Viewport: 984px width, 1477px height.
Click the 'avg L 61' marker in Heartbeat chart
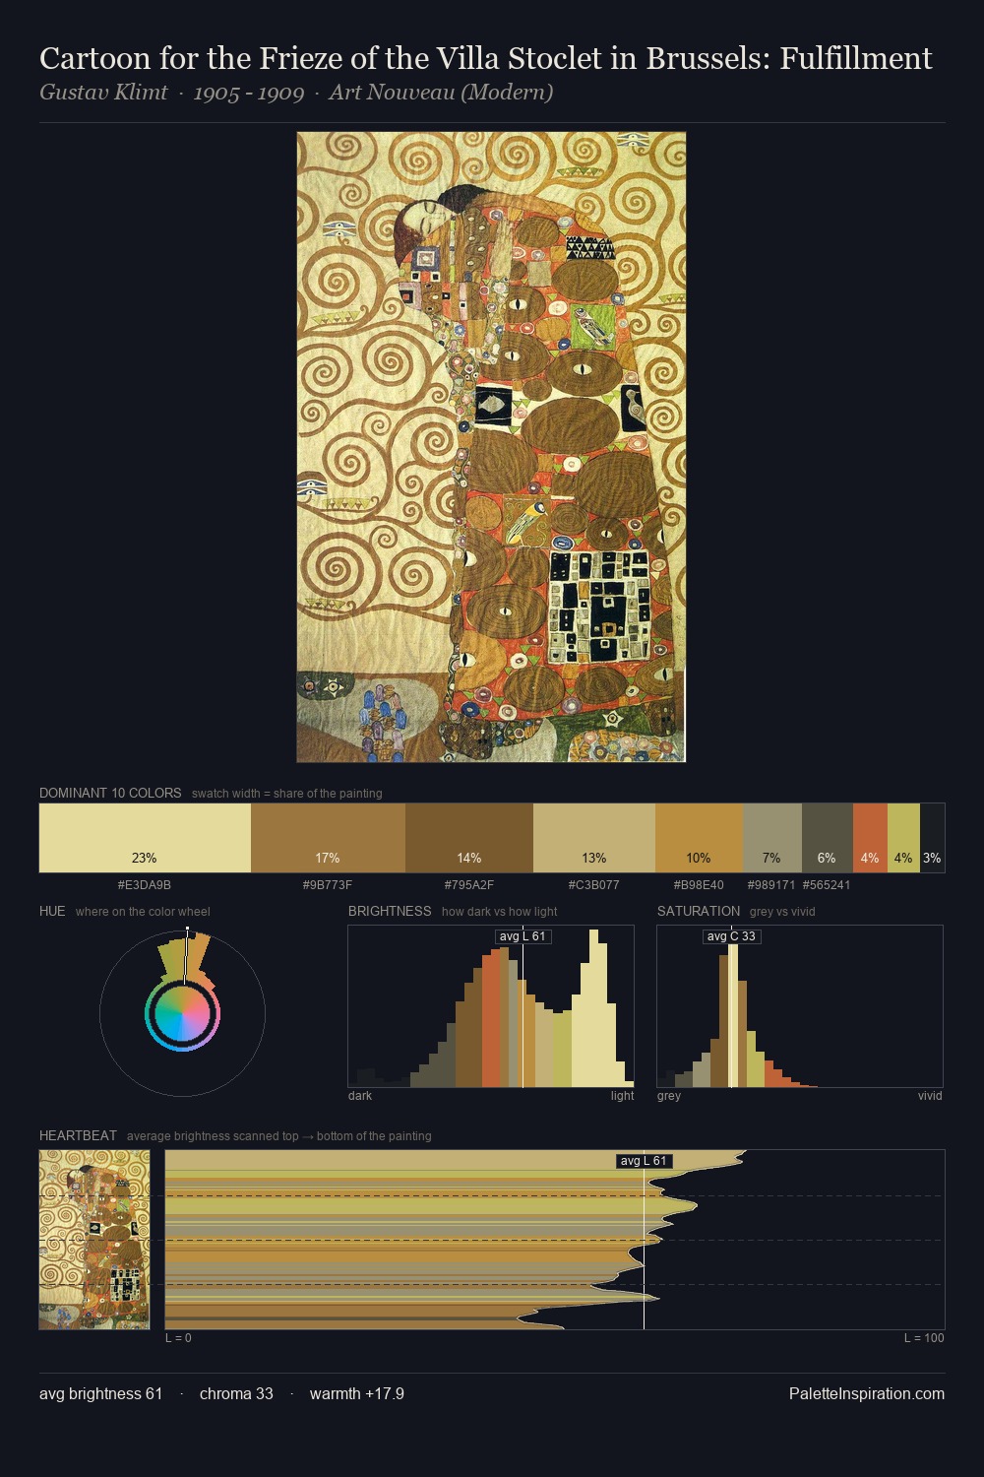(x=644, y=1161)
